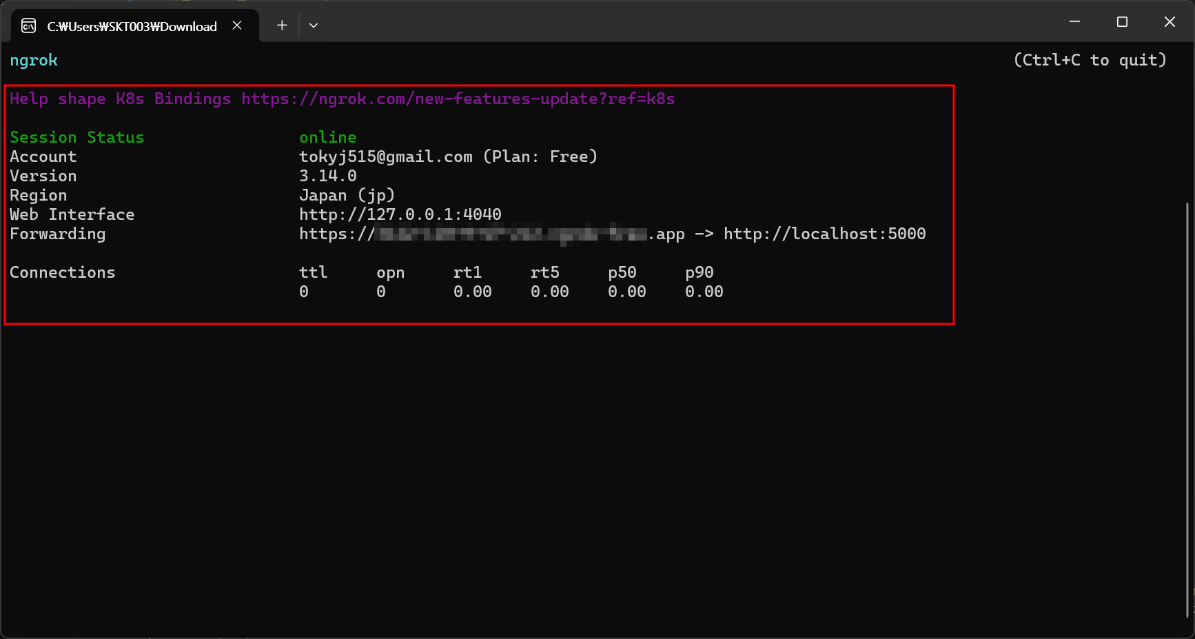Viewport: 1195px width, 639px height.
Task: Click the 'Region' label
Action: tap(39, 195)
